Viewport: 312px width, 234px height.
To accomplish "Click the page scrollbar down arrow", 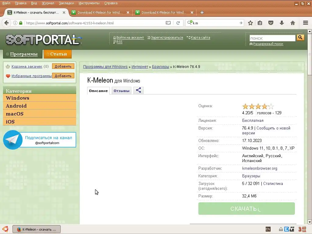I will (x=310, y=222).
